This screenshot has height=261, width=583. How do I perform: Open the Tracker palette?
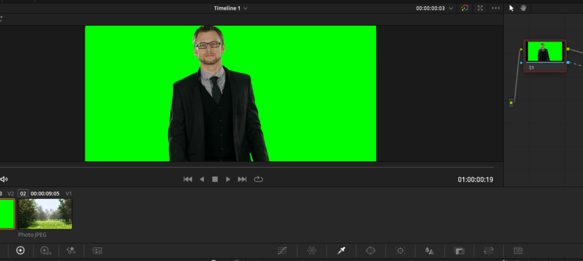(400, 250)
